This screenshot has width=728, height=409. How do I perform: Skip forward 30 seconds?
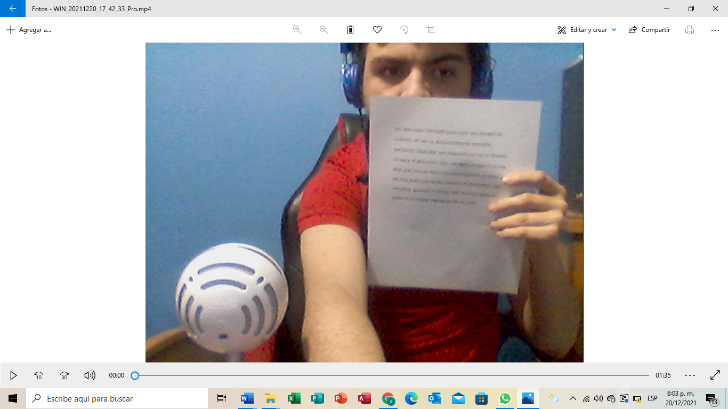(64, 375)
